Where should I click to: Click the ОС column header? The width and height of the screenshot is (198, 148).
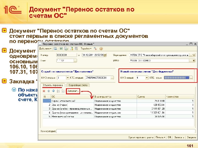pos(73,97)
